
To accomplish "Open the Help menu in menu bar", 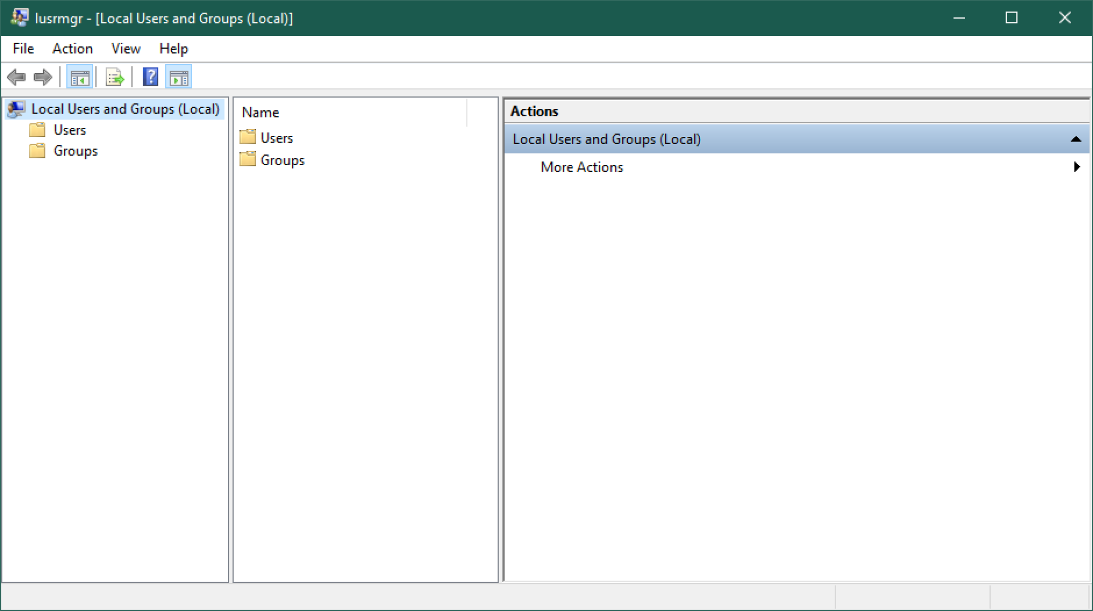I will [173, 49].
